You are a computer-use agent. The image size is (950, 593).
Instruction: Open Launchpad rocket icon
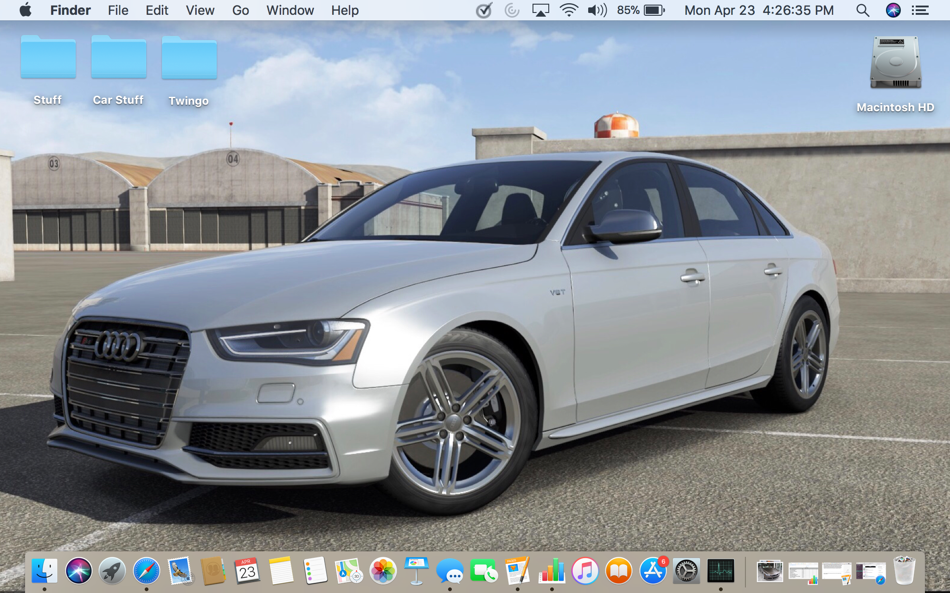coord(112,571)
